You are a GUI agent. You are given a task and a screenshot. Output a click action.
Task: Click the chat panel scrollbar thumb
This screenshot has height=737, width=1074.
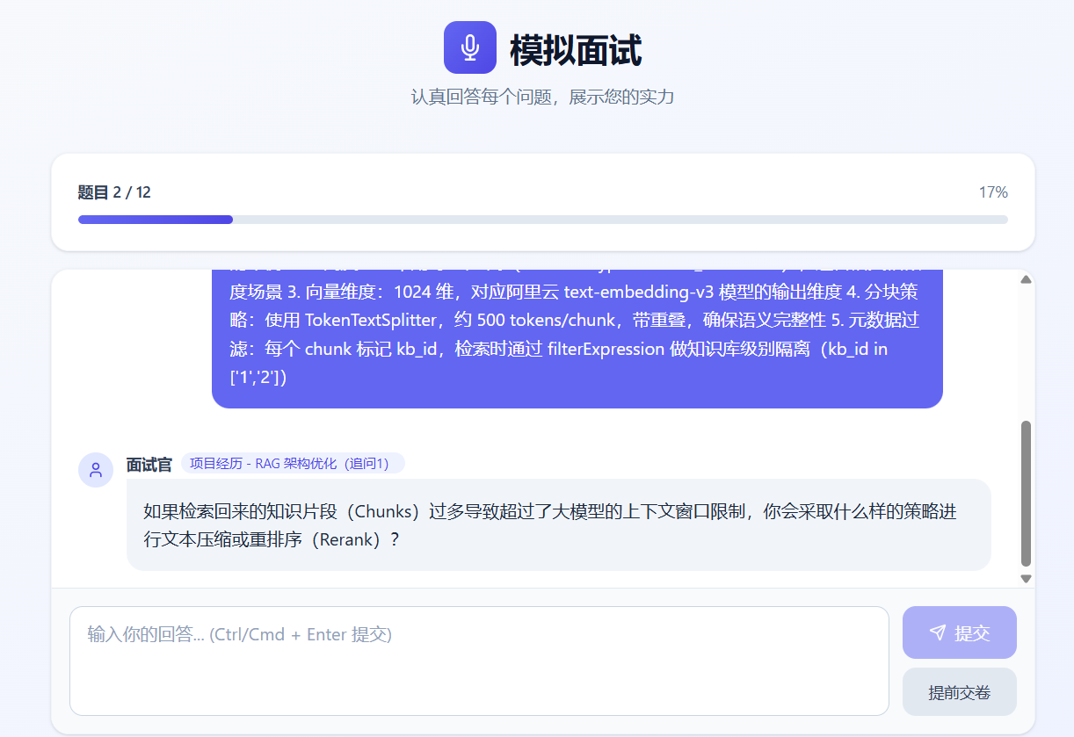1026,494
